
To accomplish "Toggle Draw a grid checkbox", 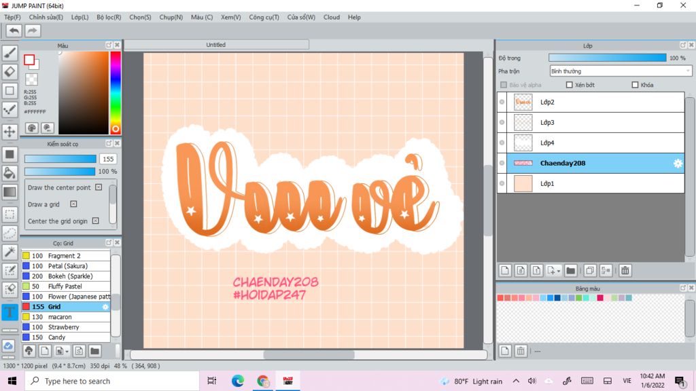I will click(x=73, y=204).
